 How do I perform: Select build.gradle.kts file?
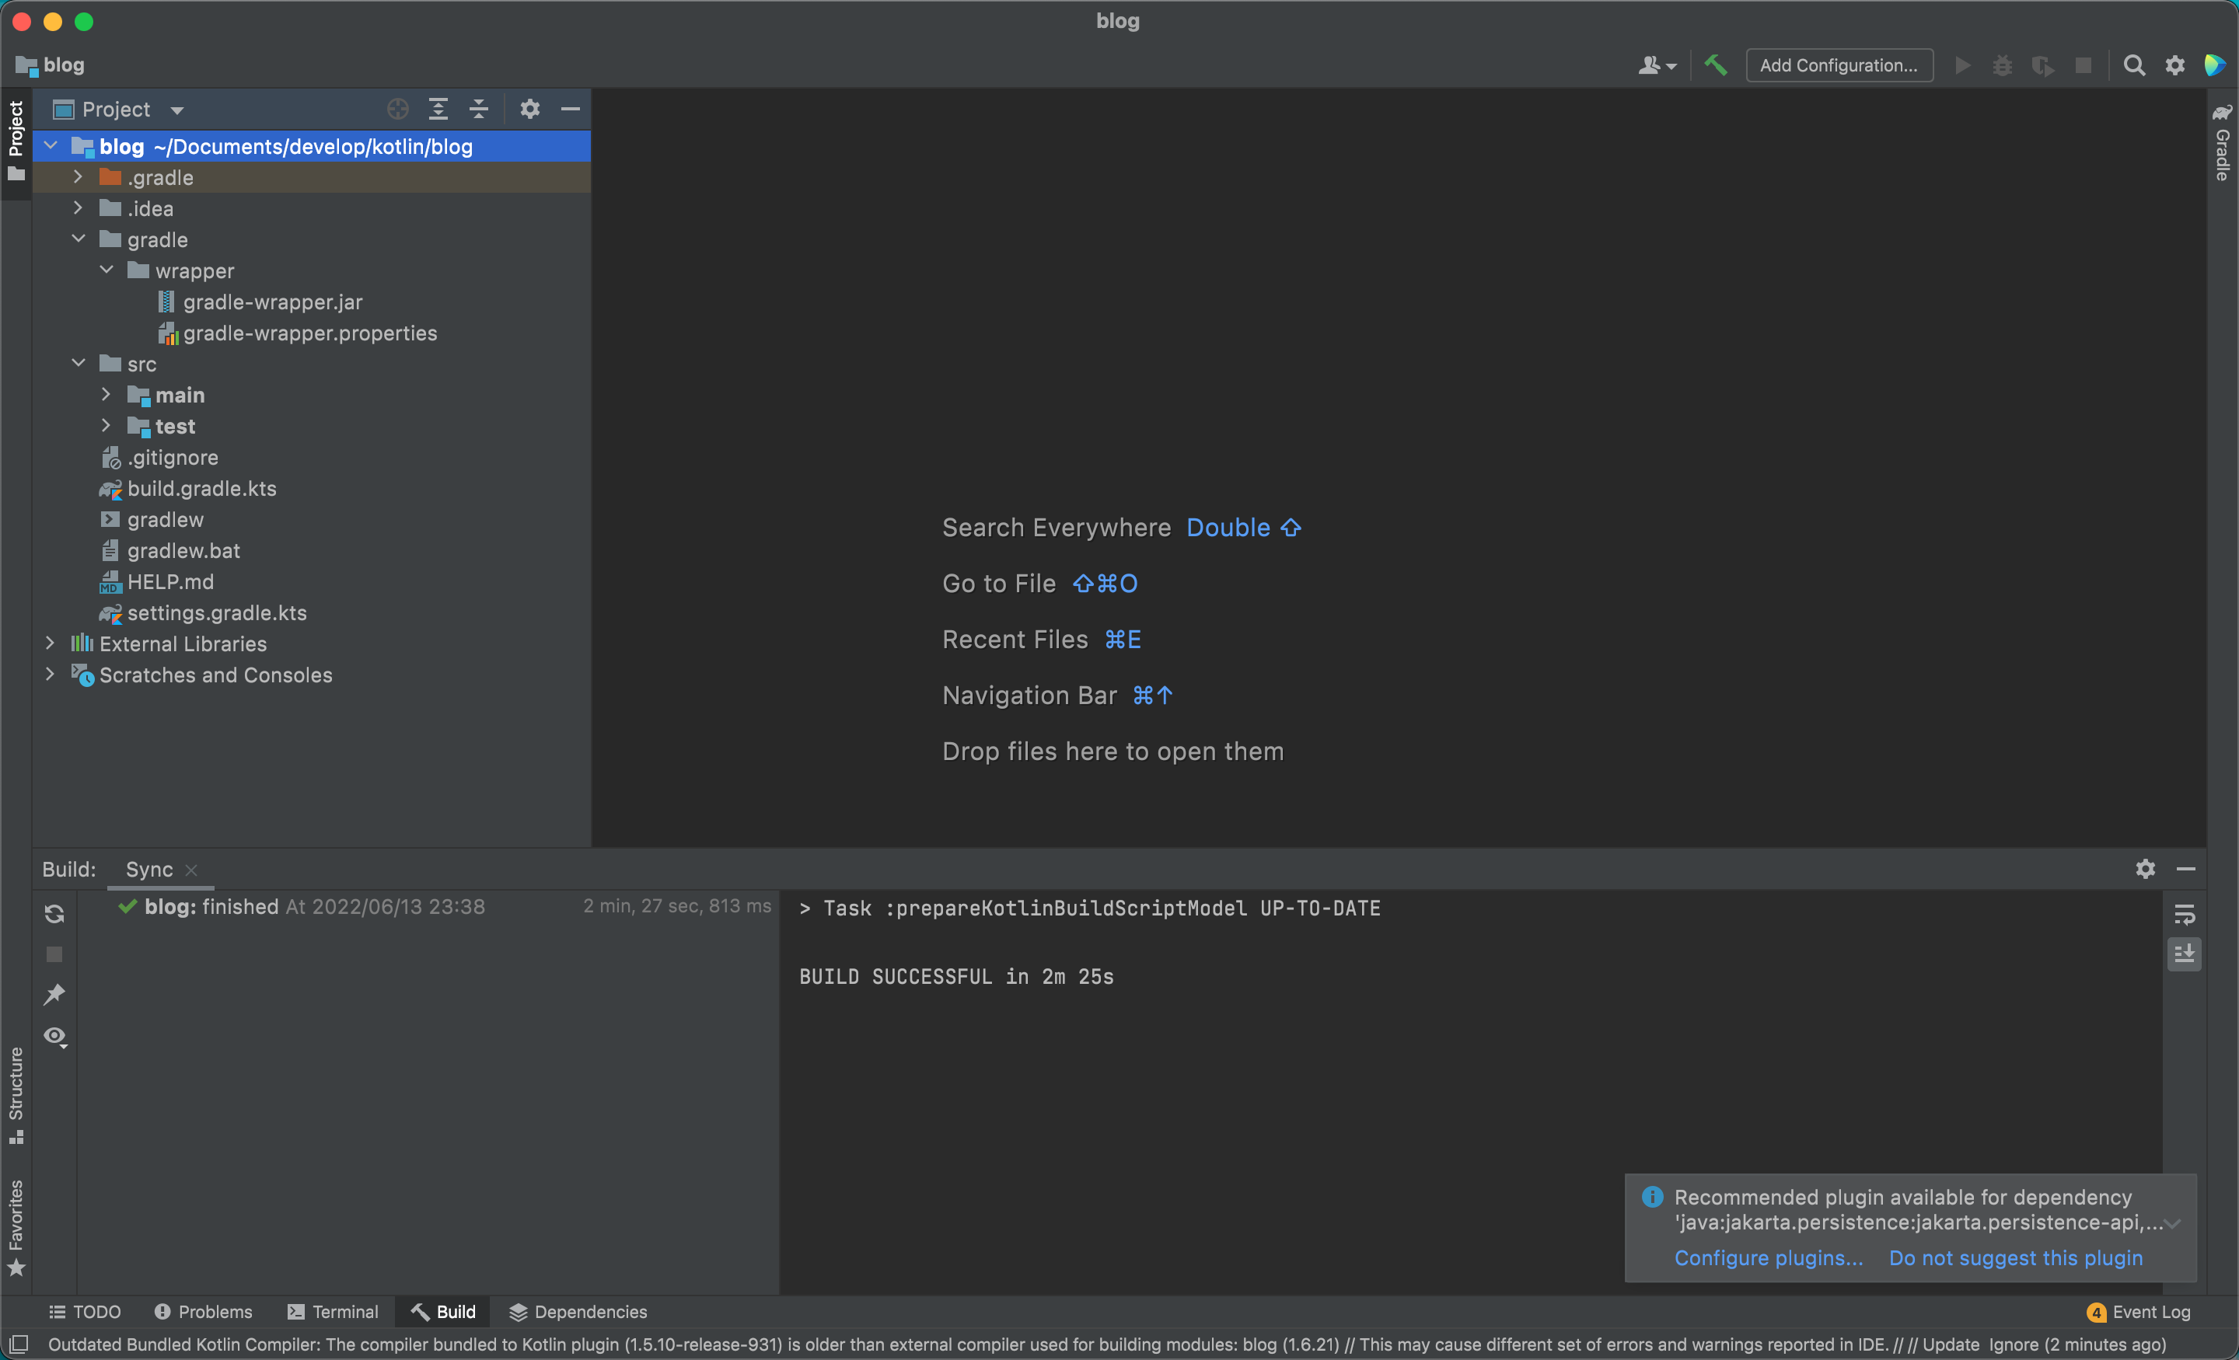[201, 488]
